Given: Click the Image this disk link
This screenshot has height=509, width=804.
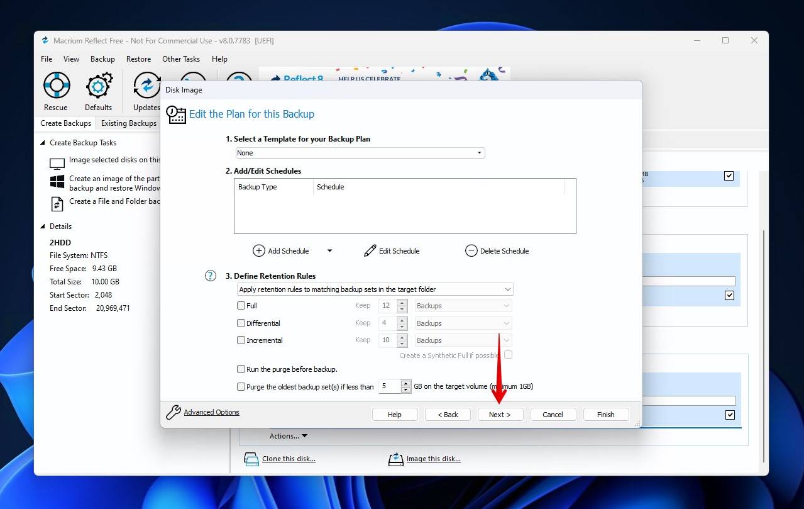Looking at the screenshot, I should click(x=433, y=459).
